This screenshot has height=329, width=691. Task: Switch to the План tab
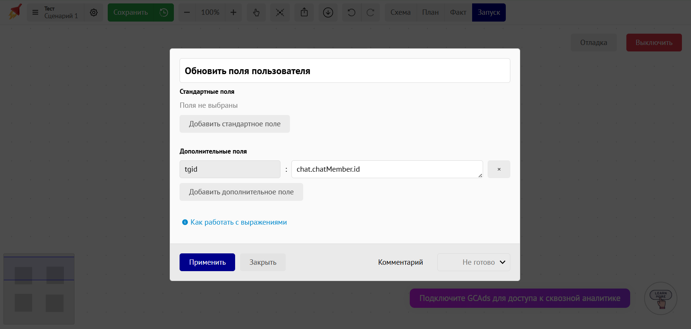(x=430, y=12)
